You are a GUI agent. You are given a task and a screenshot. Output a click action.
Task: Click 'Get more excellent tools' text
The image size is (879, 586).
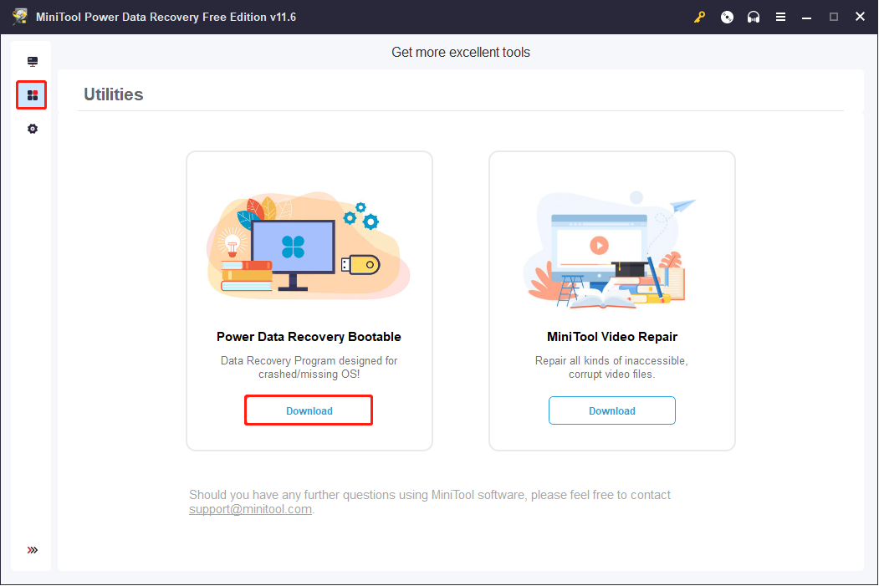tap(461, 52)
